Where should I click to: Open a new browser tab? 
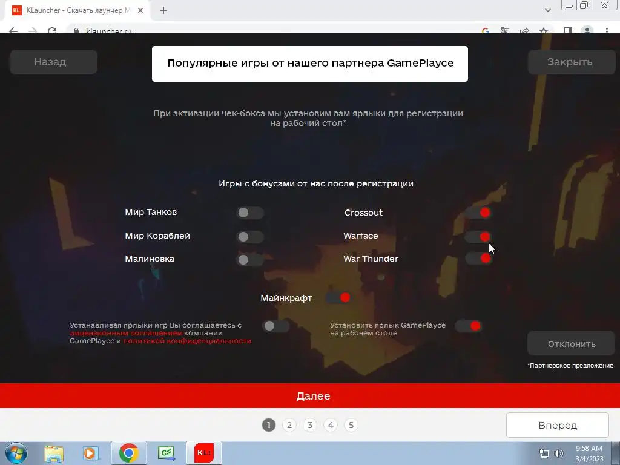[x=163, y=11]
